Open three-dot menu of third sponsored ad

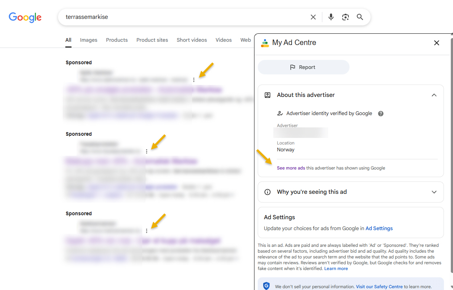(x=147, y=231)
